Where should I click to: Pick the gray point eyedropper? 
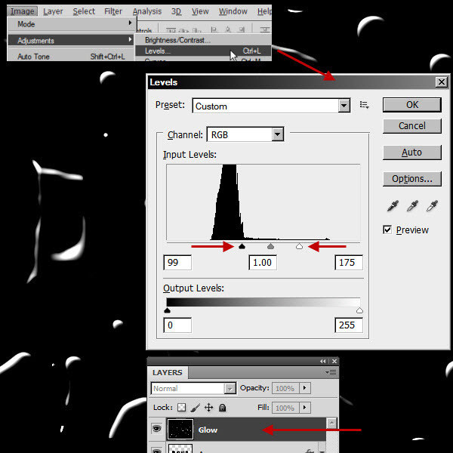coord(412,206)
